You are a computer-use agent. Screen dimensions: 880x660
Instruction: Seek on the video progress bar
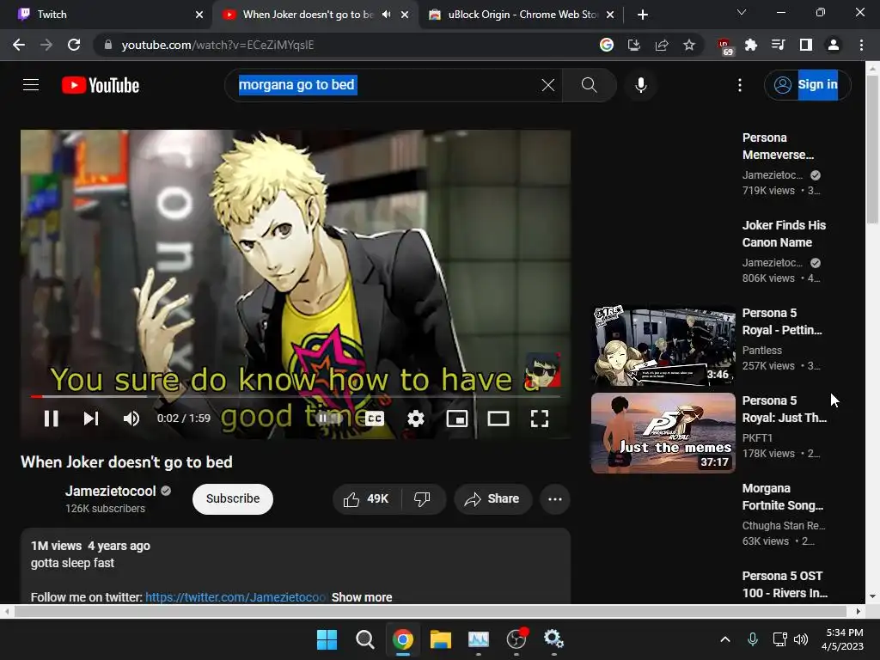(296, 396)
